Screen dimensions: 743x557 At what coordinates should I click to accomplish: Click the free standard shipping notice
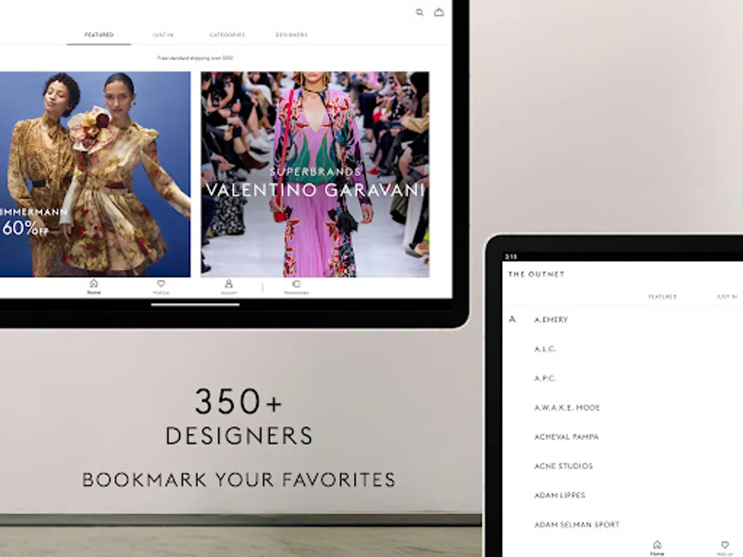(195, 58)
